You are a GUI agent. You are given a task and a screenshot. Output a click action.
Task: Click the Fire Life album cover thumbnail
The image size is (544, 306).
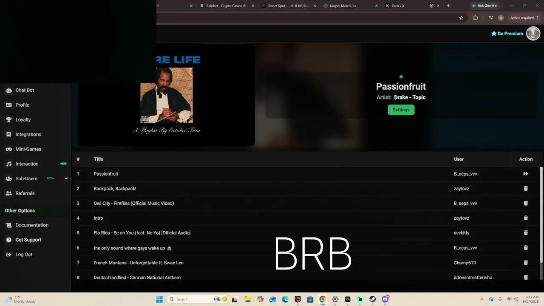pyautogui.click(x=167, y=95)
